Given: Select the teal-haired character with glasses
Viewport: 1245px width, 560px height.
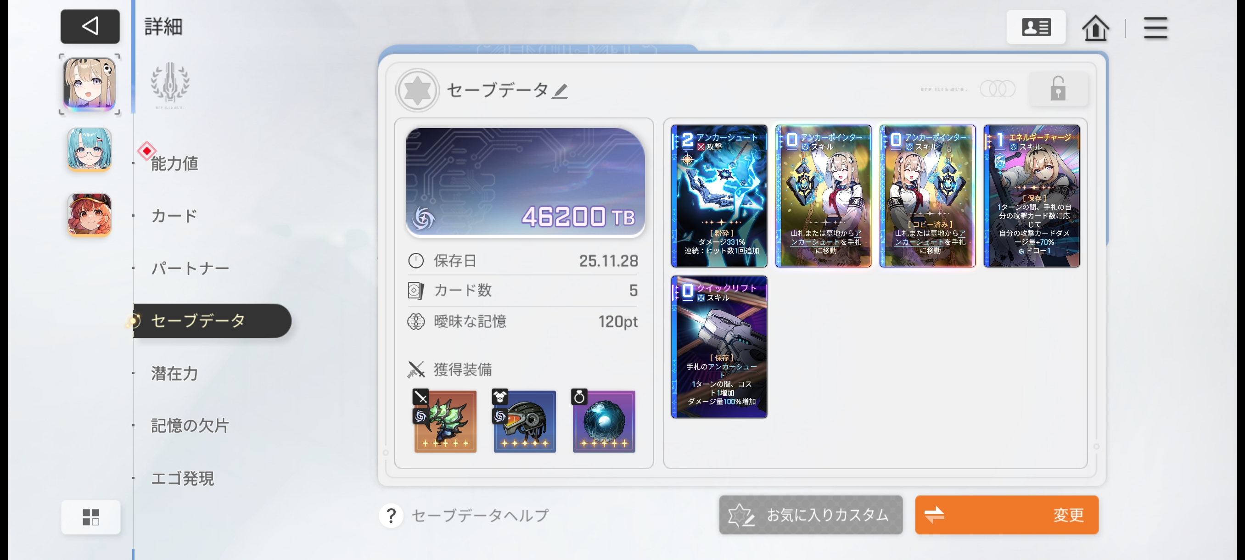Looking at the screenshot, I should [90, 149].
